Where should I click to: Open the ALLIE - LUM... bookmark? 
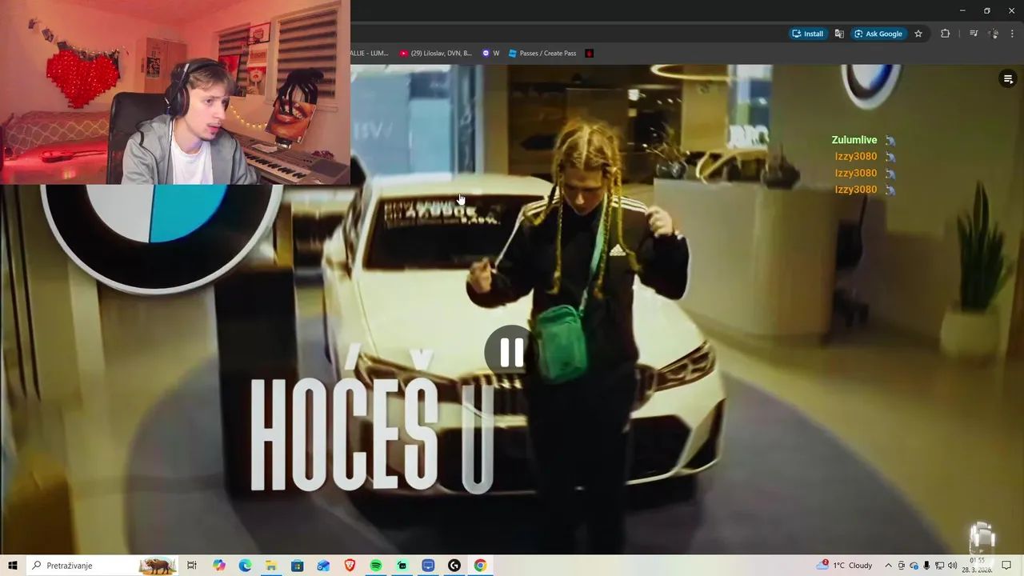(369, 54)
